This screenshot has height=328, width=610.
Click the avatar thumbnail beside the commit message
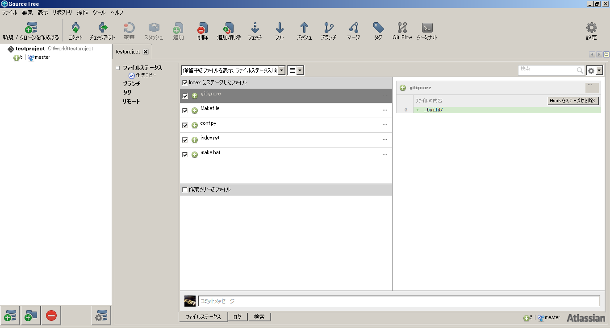point(190,301)
